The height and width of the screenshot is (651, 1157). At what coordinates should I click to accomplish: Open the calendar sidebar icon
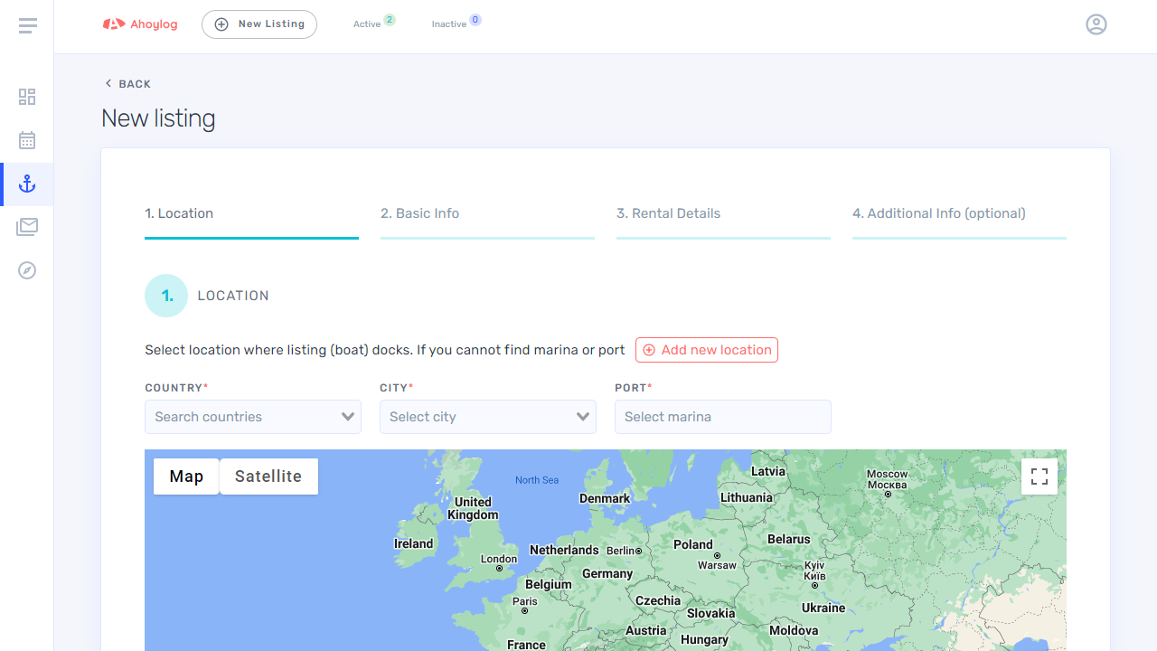tap(27, 140)
